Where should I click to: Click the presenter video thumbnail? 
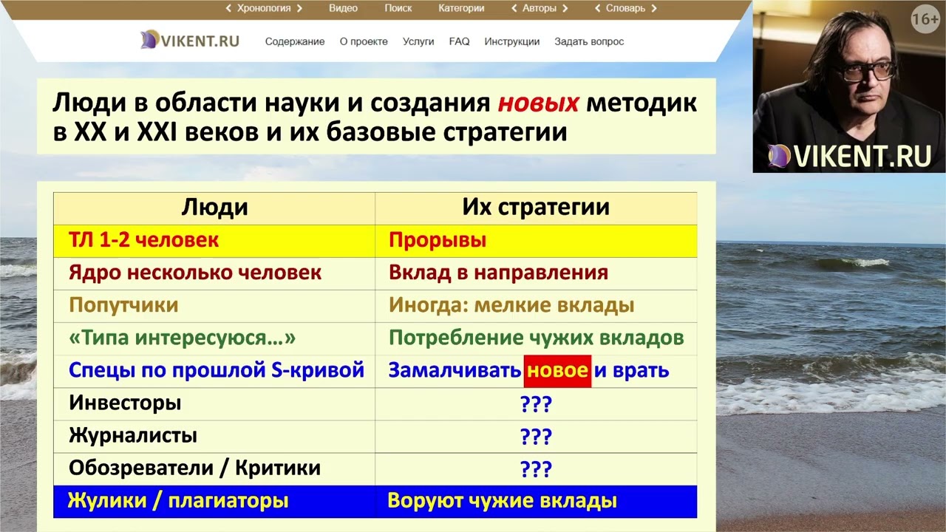[x=849, y=86]
